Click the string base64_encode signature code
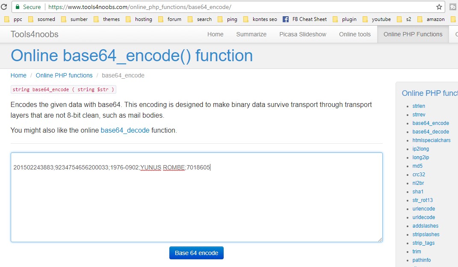Image resolution: width=458 pixels, height=267 pixels. click(63, 89)
